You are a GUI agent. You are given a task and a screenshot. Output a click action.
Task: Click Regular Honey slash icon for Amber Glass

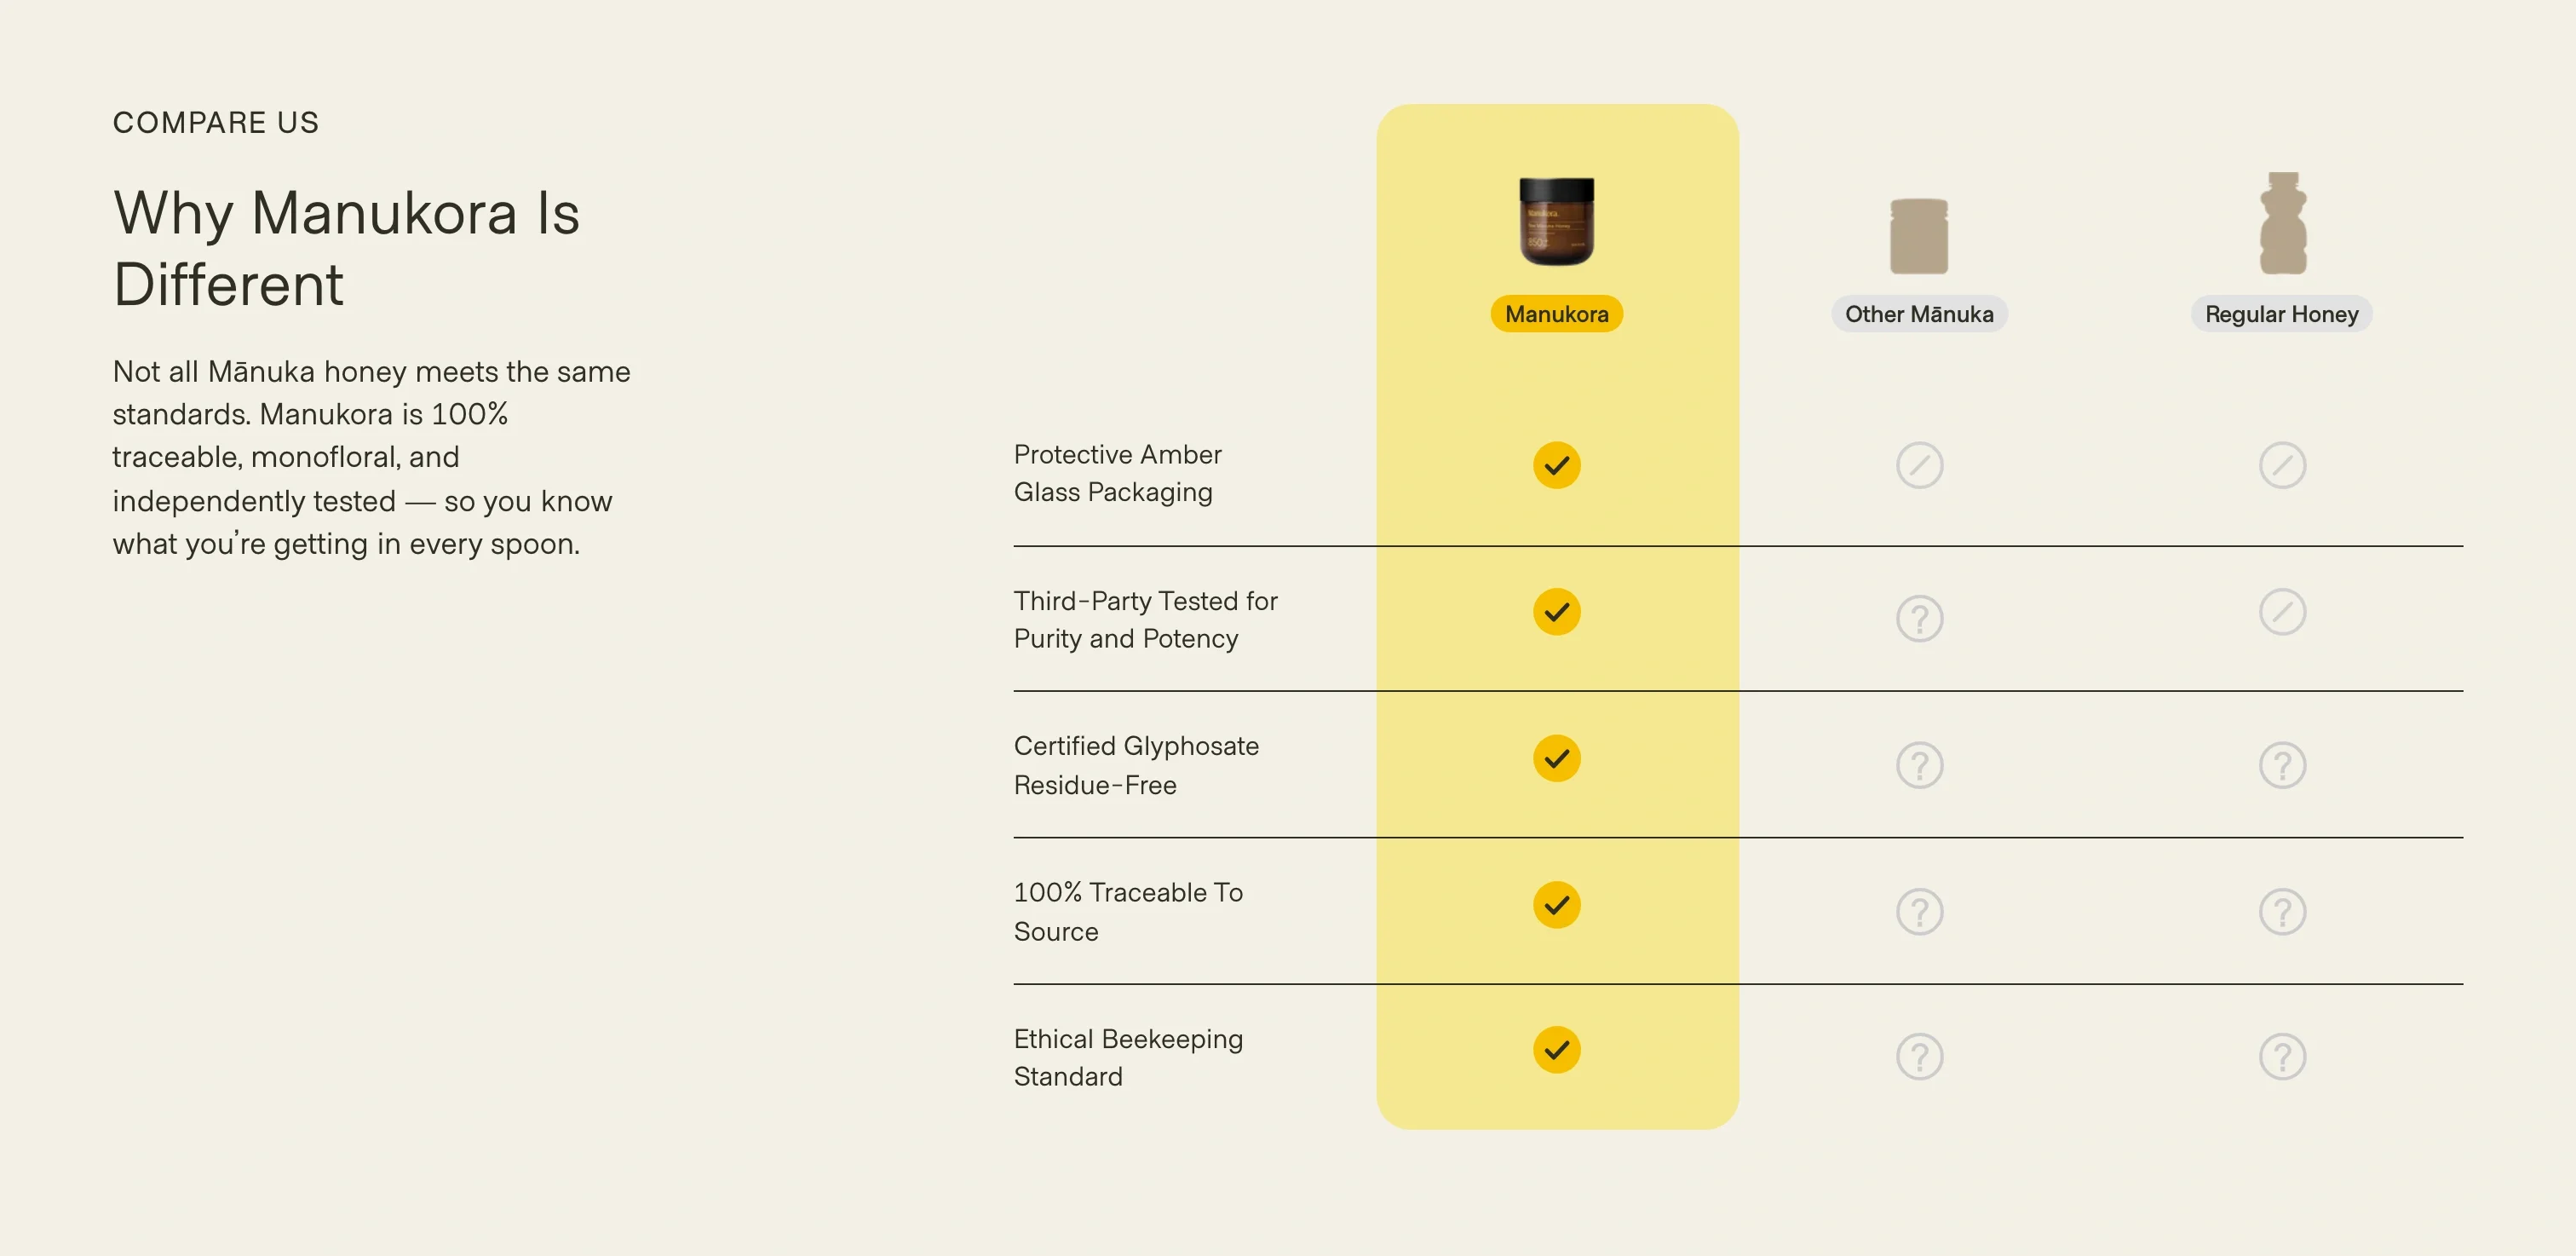pyautogui.click(x=2282, y=465)
